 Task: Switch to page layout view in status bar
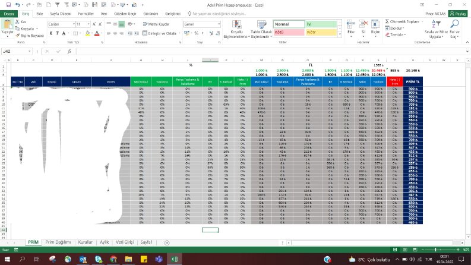click(x=405, y=250)
